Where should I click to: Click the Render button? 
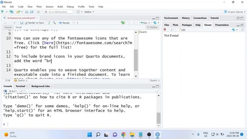(x=64, y=23)
